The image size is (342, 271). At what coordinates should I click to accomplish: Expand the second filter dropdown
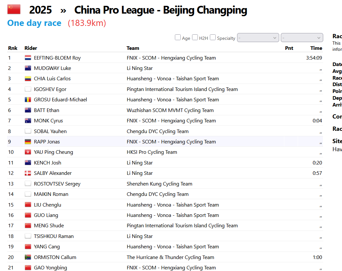pos(302,38)
